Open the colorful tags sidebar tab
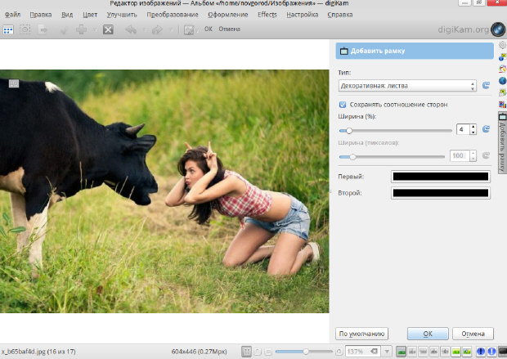 (502, 69)
